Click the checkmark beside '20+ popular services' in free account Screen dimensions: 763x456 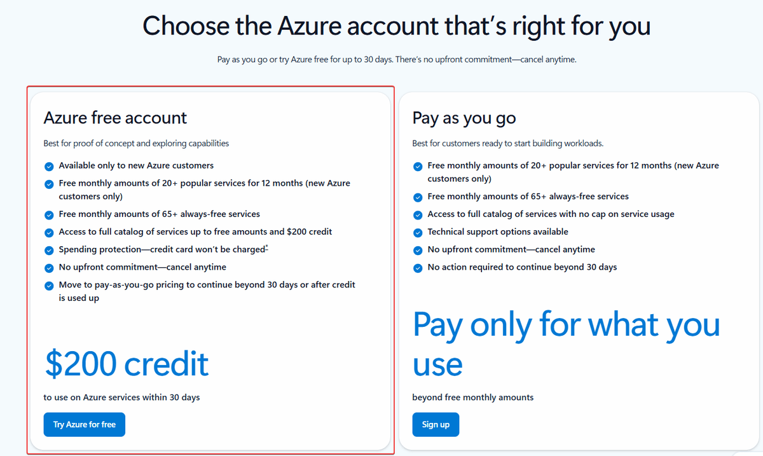[x=49, y=183]
